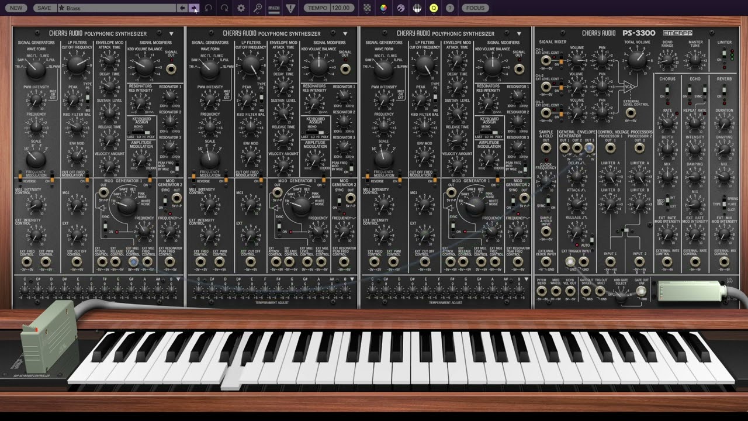
Task: Open the first Polyphonic Synthesizer panel menu triangle
Action: (171, 33)
